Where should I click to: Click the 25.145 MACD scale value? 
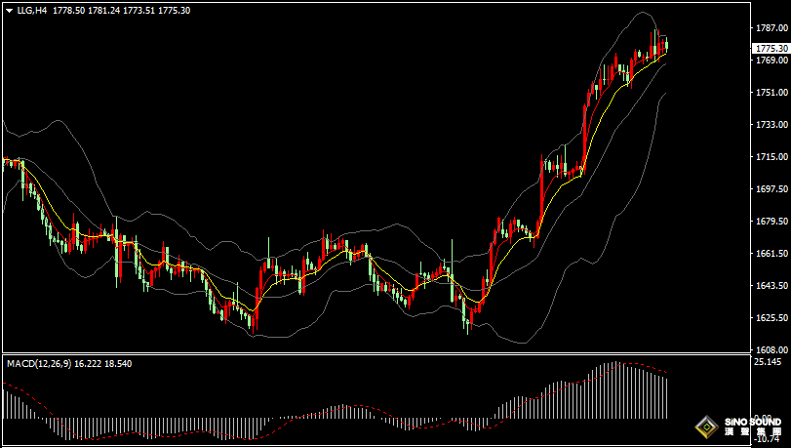tap(770, 362)
